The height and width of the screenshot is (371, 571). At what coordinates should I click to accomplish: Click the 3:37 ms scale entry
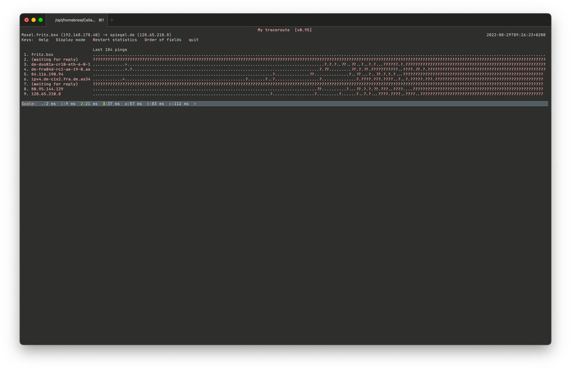pyautogui.click(x=111, y=104)
